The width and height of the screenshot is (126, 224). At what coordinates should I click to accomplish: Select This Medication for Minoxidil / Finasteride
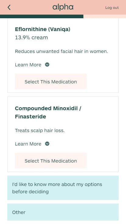tap(51, 161)
